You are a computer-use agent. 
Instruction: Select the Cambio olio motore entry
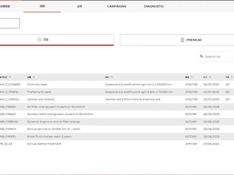(41, 99)
